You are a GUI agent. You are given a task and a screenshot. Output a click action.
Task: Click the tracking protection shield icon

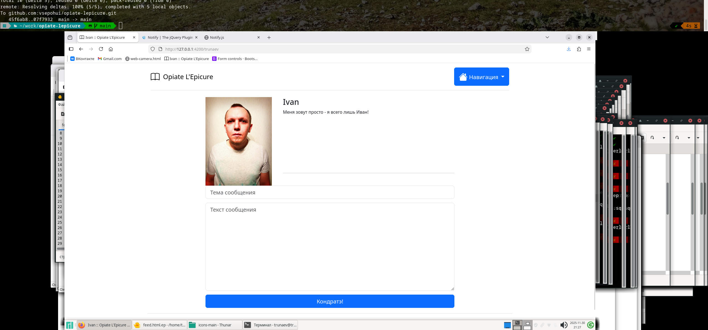tap(153, 49)
